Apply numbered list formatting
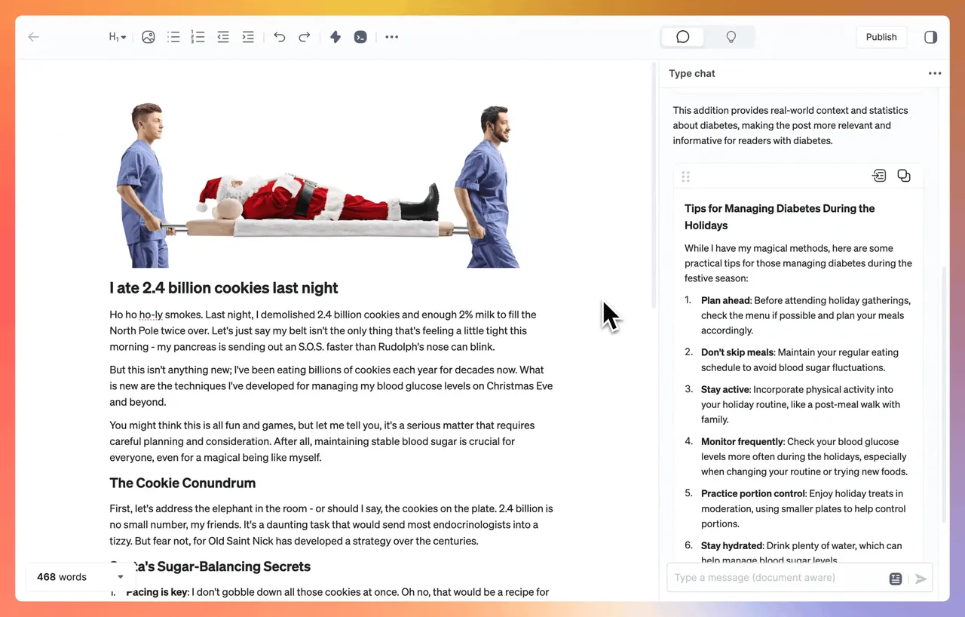Viewport: 965px width, 617px height. point(198,37)
